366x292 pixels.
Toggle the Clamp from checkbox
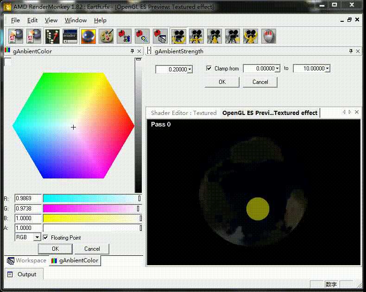(209, 68)
